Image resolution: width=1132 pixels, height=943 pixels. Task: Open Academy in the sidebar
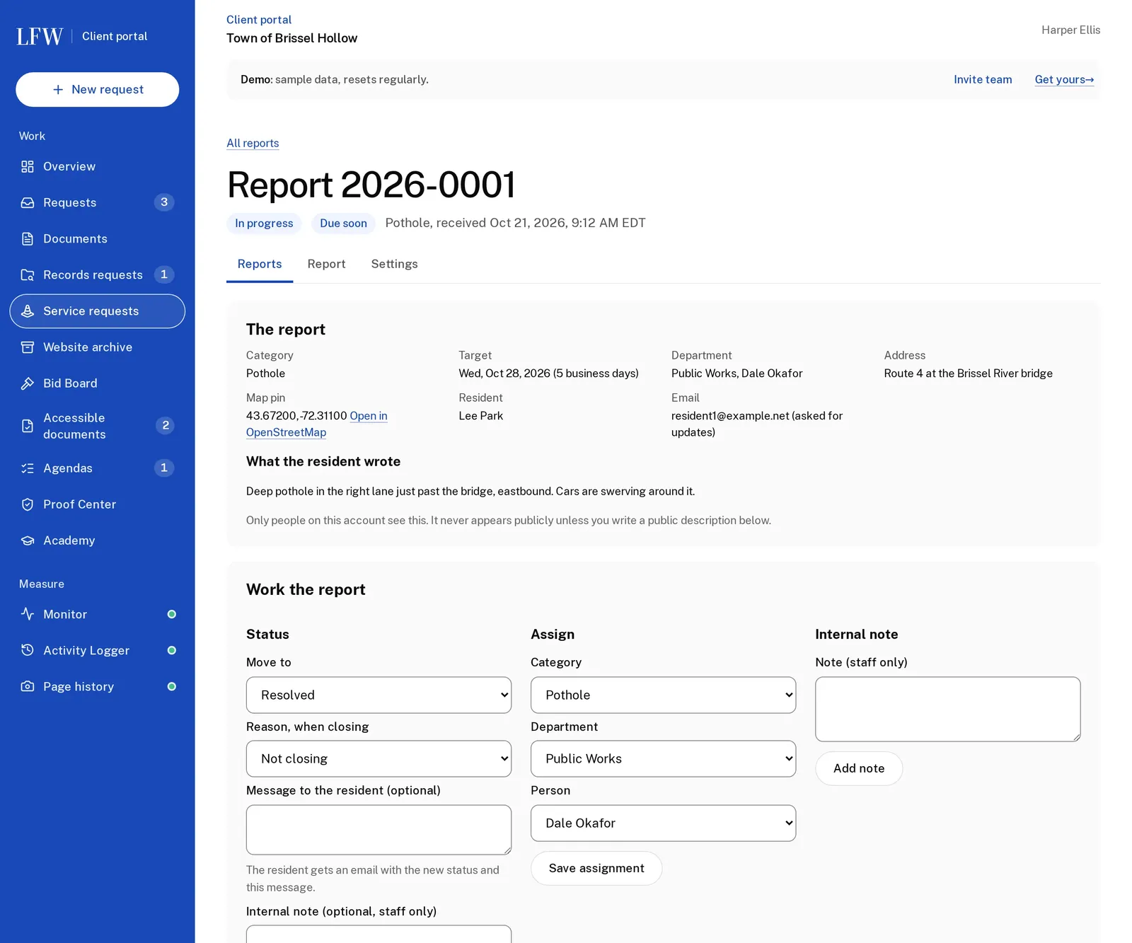click(x=98, y=540)
